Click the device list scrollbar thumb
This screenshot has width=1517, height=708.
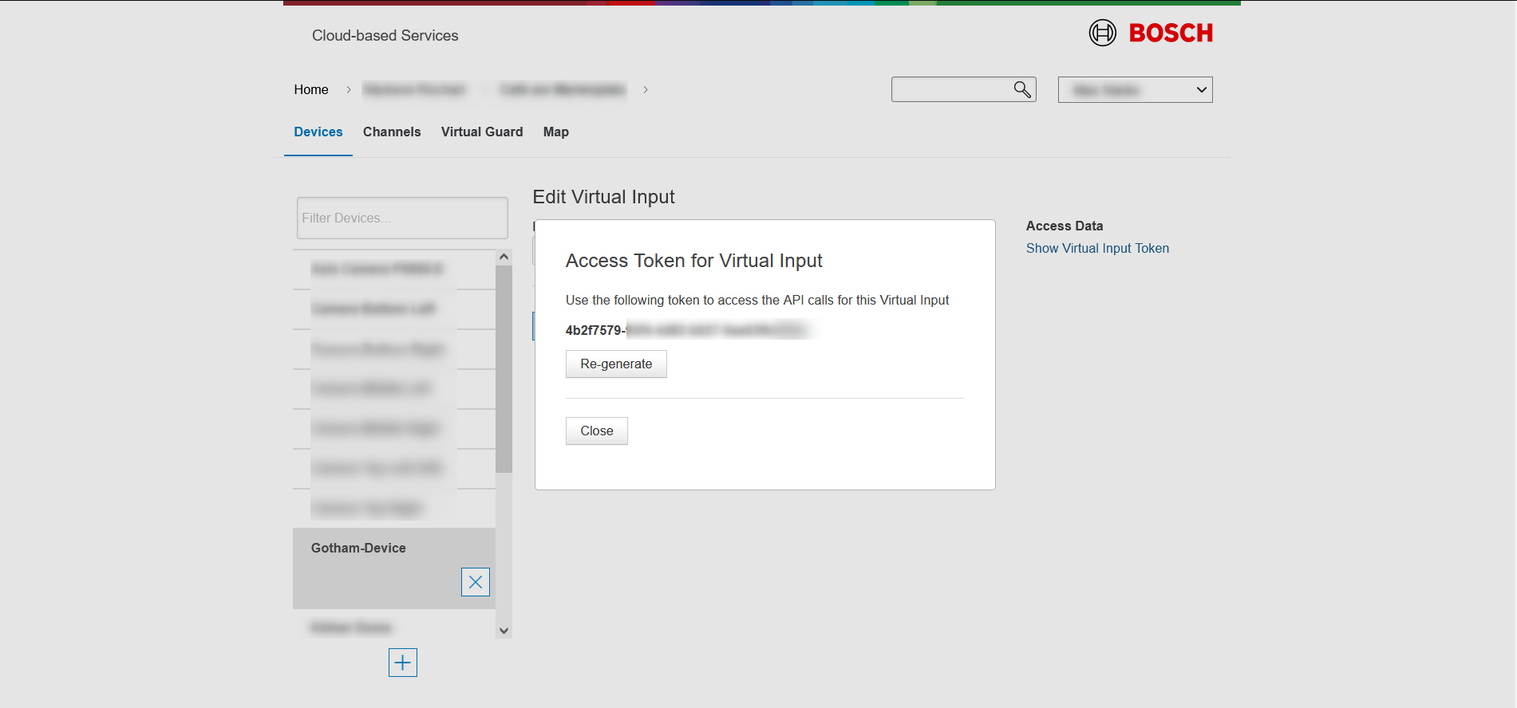click(504, 367)
